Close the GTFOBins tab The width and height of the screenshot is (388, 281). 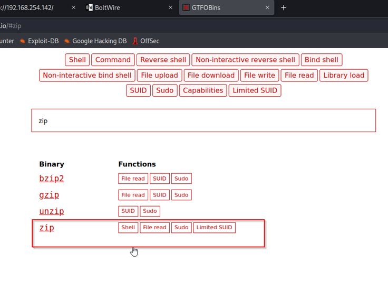pos(267,7)
